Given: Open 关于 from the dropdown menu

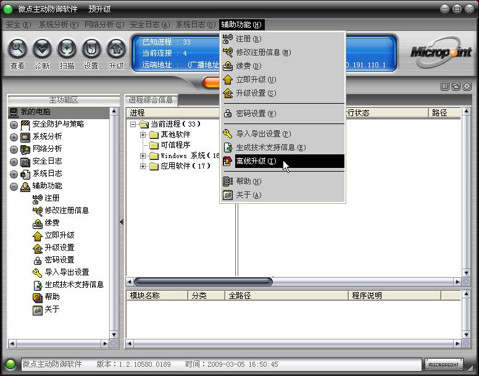Looking at the screenshot, I should tap(283, 195).
